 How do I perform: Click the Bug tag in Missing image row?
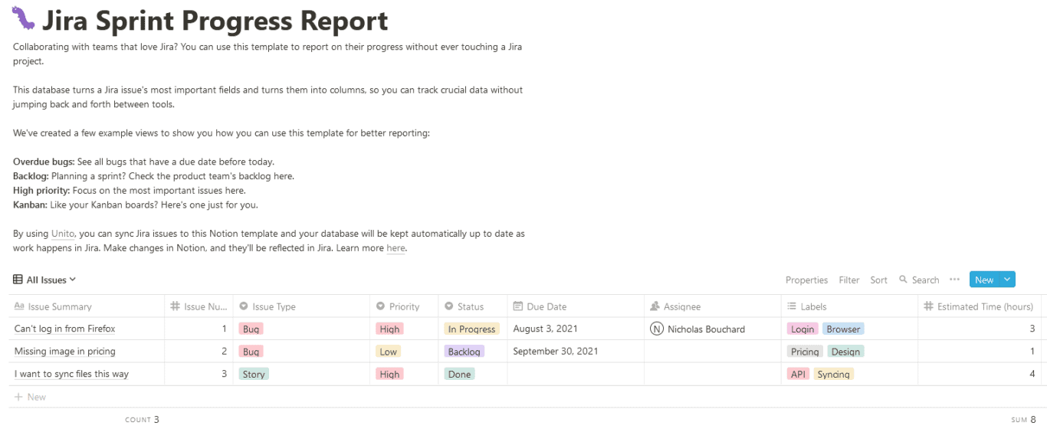click(x=251, y=352)
